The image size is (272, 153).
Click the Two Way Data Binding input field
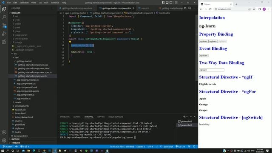tap(212, 70)
